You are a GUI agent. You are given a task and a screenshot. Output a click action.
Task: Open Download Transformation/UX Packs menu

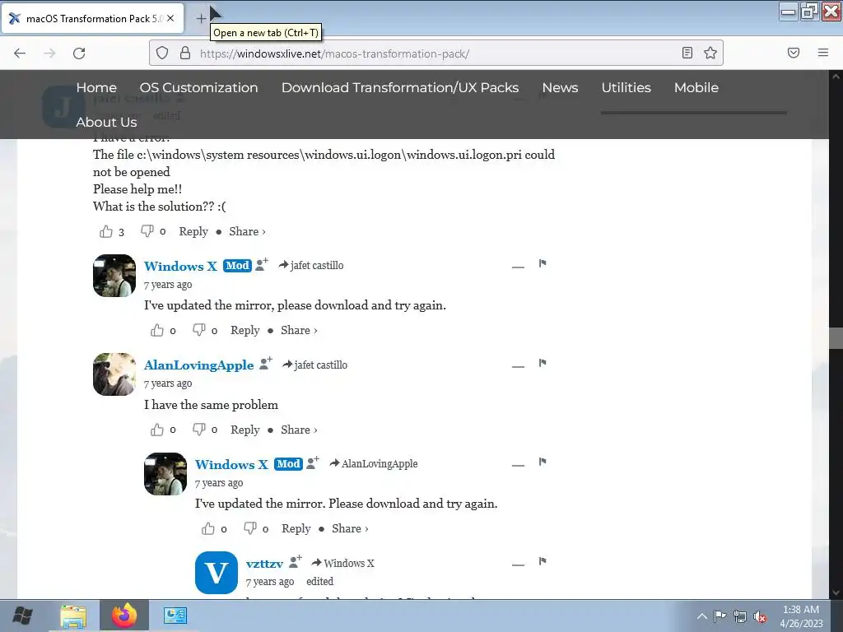400,87
